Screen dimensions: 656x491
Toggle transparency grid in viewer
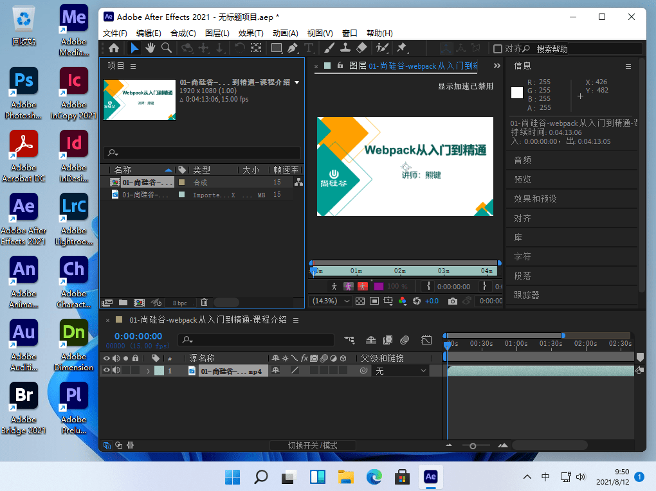point(360,301)
